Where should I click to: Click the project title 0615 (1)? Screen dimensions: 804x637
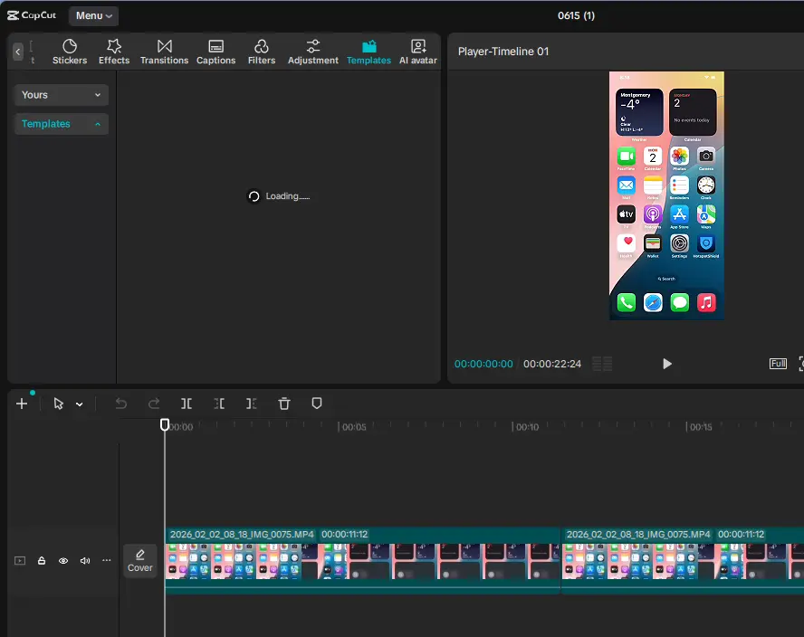pos(577,16)
